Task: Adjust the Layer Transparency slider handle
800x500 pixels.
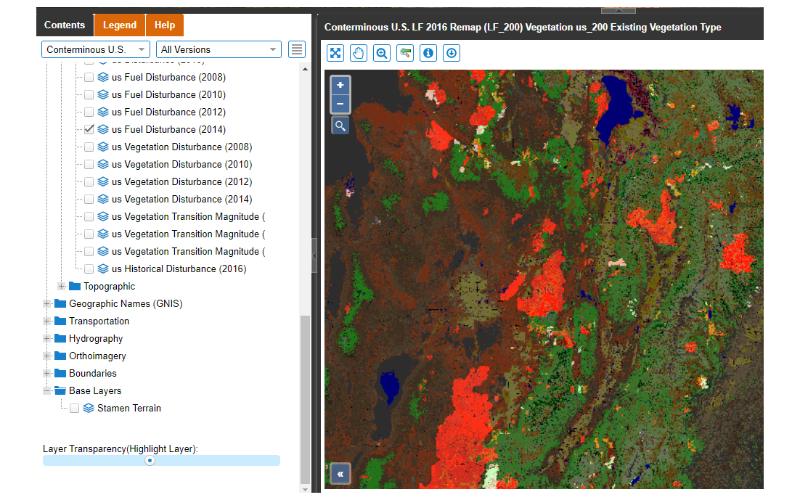Action: 150,460
